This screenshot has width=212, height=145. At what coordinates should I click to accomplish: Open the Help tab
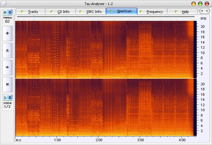coord(182,12)
